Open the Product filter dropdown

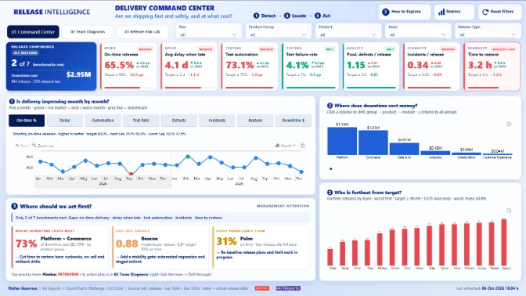pos(348,34)
